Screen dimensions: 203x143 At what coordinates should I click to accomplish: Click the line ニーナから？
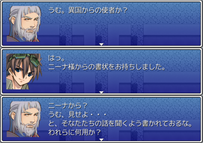(68, 106)
